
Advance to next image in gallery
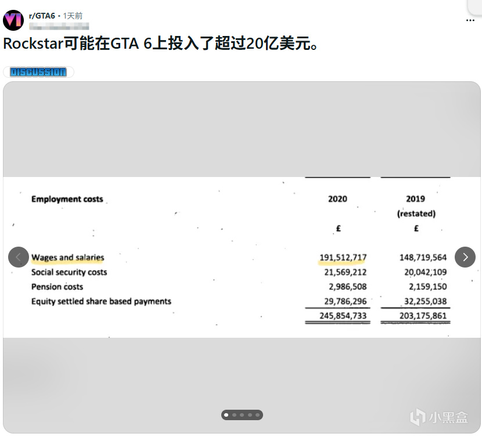coord(465,257)
